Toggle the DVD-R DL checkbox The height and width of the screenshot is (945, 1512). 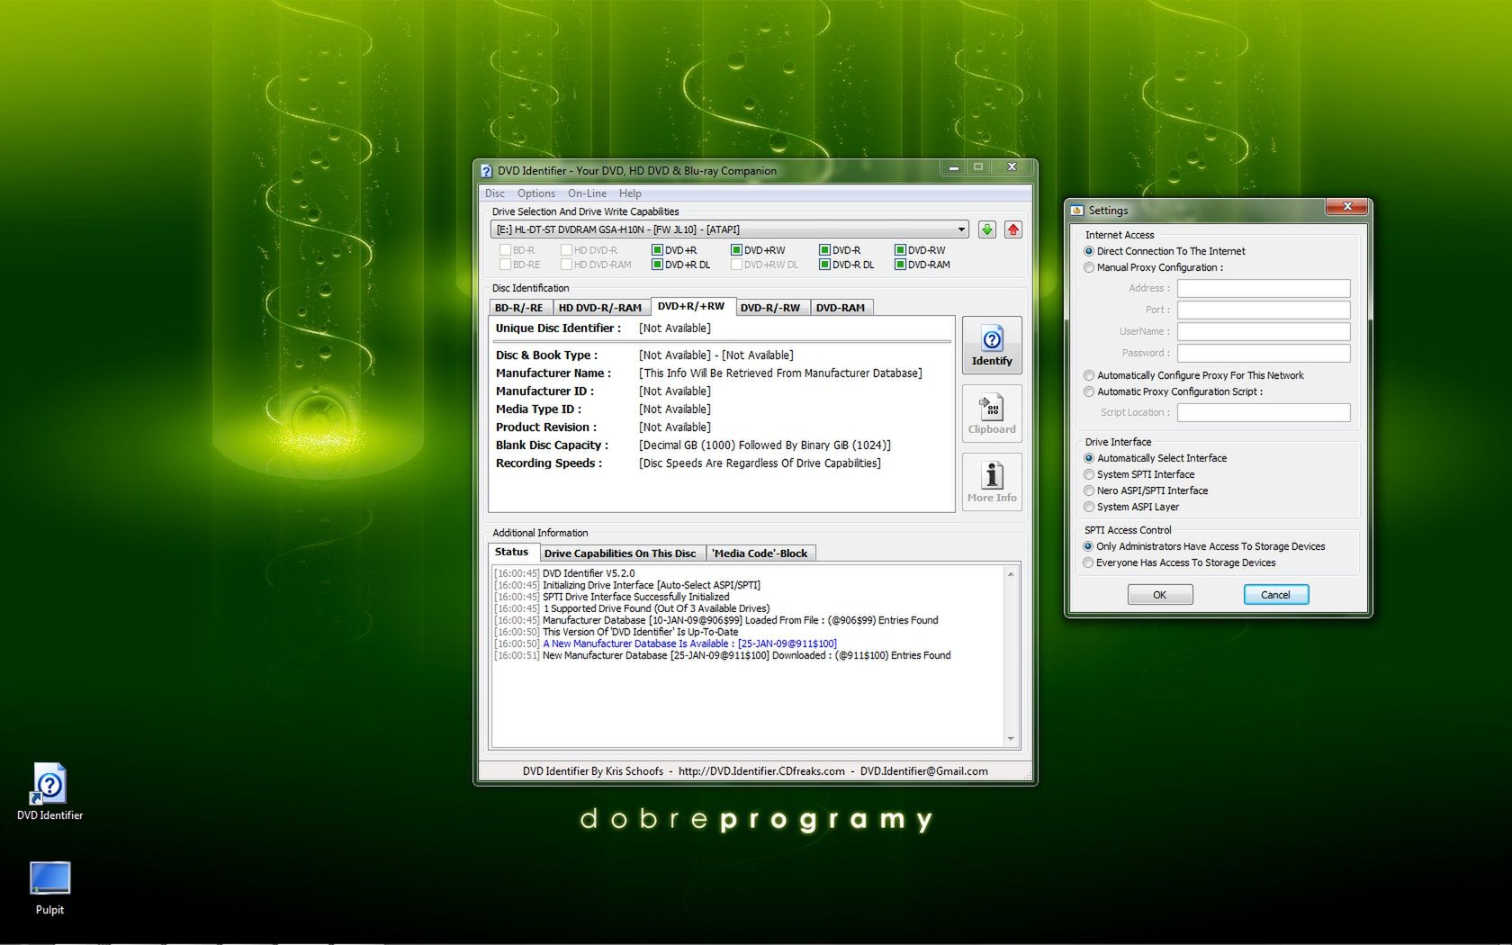click(x=824, y=265)
